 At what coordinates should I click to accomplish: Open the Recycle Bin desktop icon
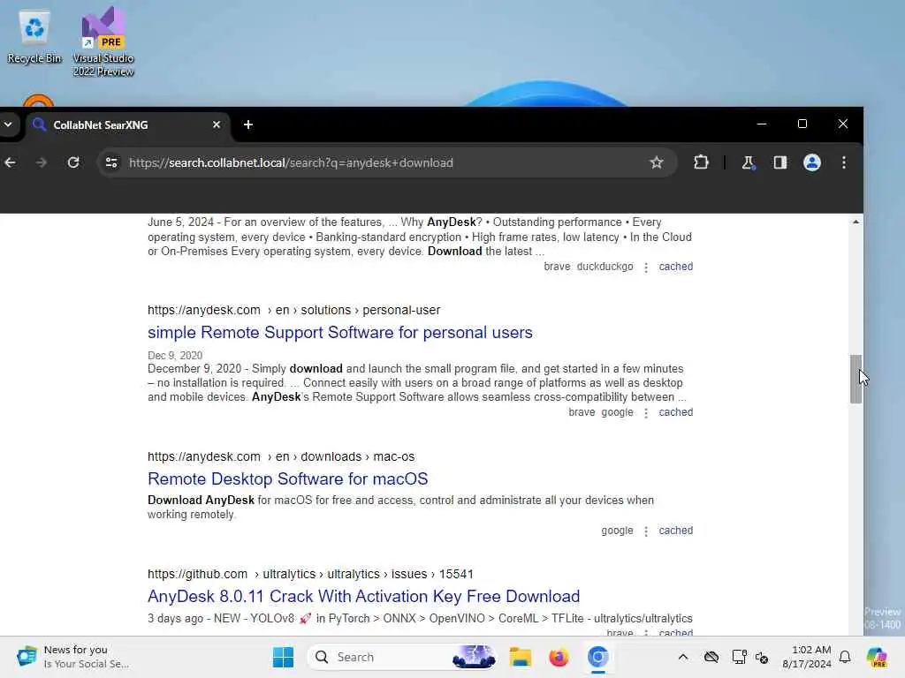34,37
